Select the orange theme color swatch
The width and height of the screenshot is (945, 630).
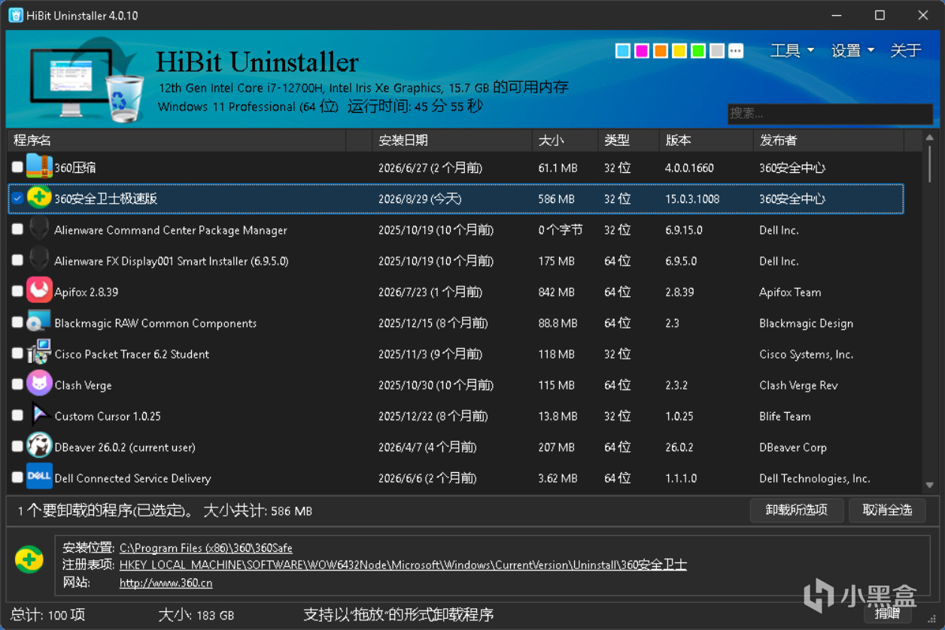[661, 50]
